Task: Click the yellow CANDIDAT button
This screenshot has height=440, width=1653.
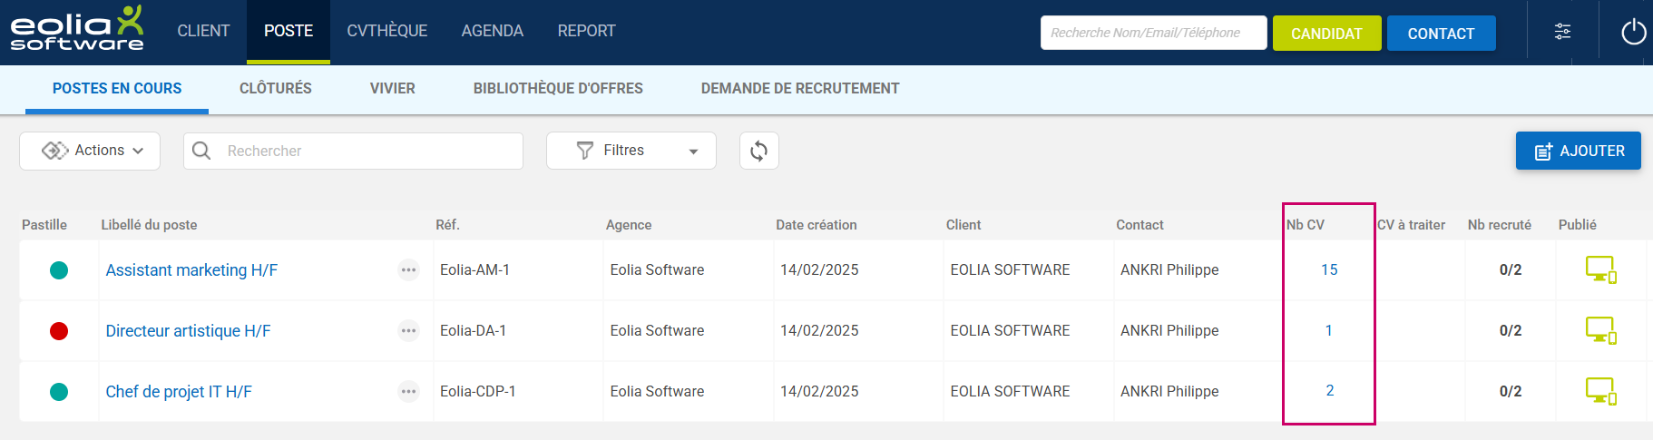Action: (1326, 34)
